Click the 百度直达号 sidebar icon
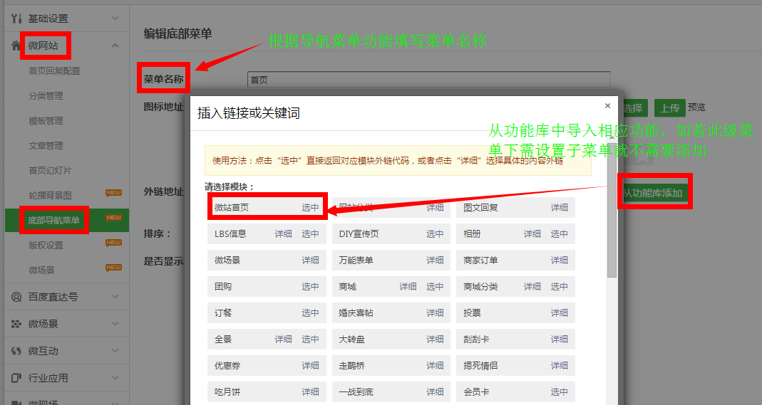762x405 pixels. (16, 297)
